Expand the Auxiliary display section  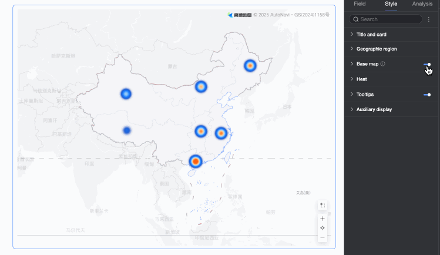point(352,109)
